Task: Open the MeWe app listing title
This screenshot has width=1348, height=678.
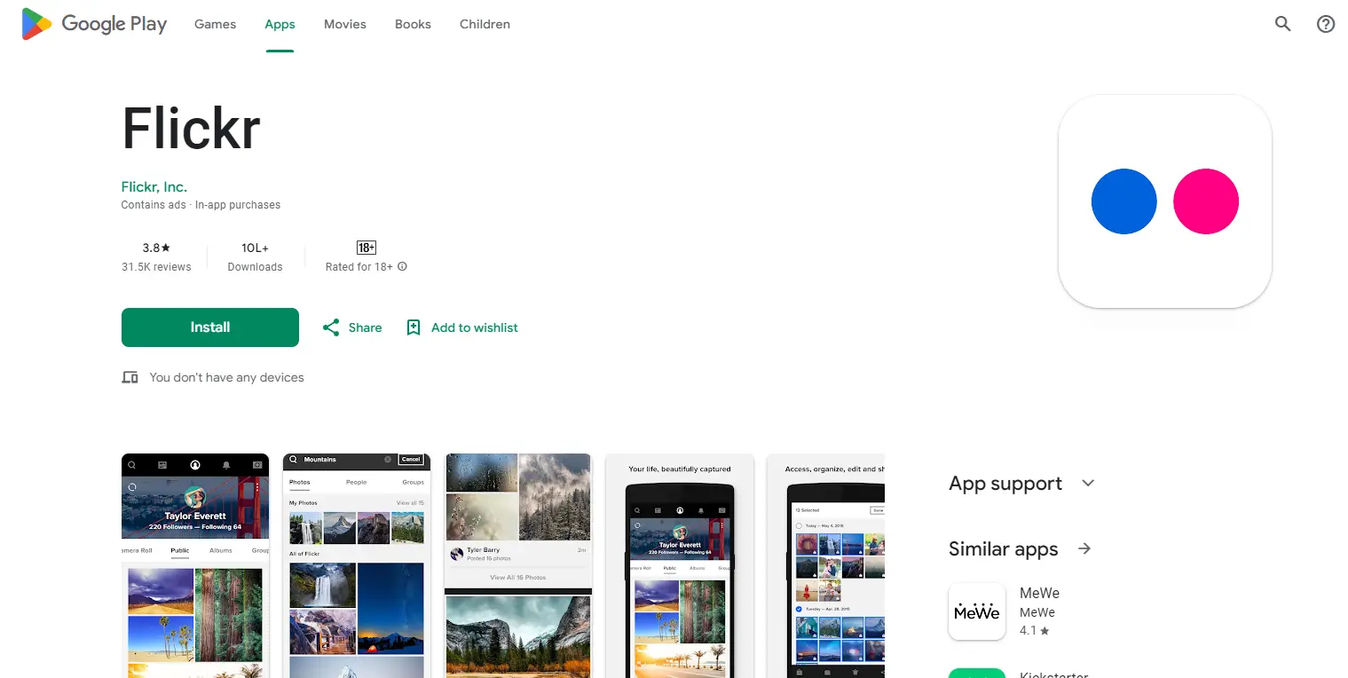Action: point(1039,593)
